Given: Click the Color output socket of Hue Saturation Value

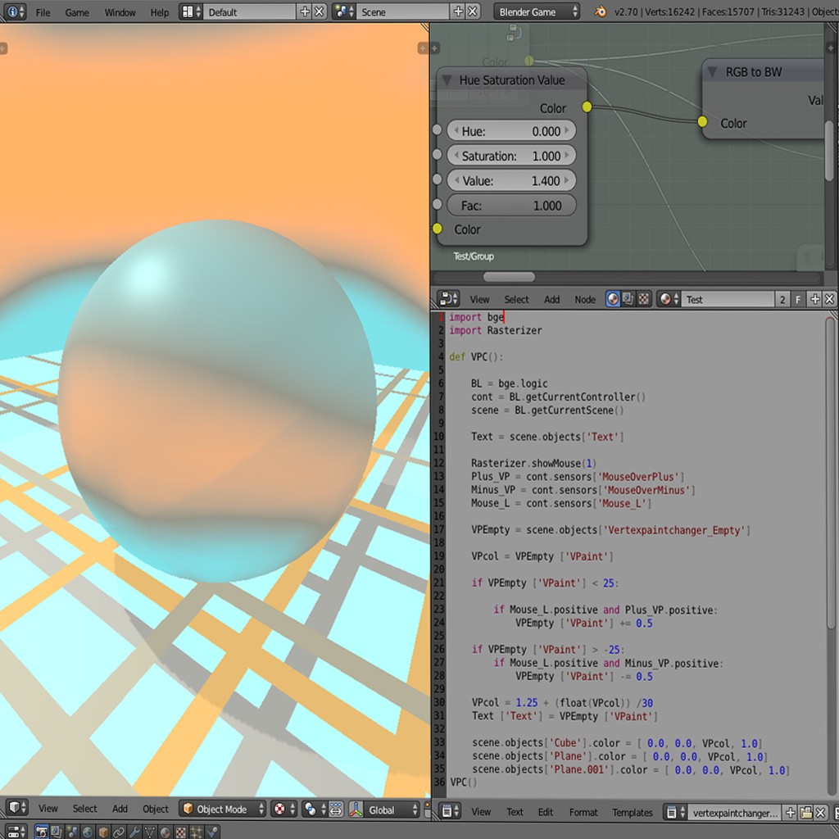Looking at the screenshot, I should pos(586,107).
